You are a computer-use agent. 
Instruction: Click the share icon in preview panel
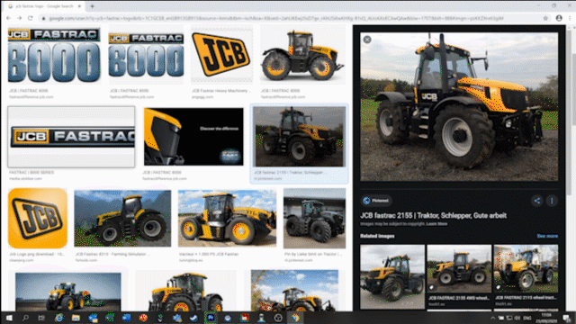[x=536, y=201]
